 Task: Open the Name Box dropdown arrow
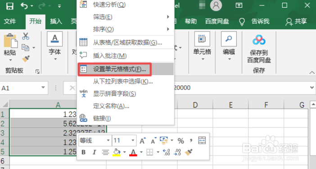point(43,88)
